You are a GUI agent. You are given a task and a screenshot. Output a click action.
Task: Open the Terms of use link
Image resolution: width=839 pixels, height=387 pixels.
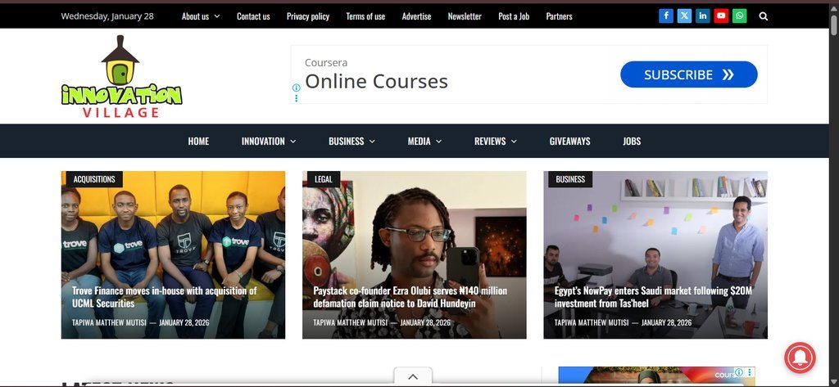(x=365, y=16)
